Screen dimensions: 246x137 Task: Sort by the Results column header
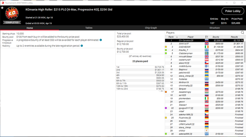234,37
